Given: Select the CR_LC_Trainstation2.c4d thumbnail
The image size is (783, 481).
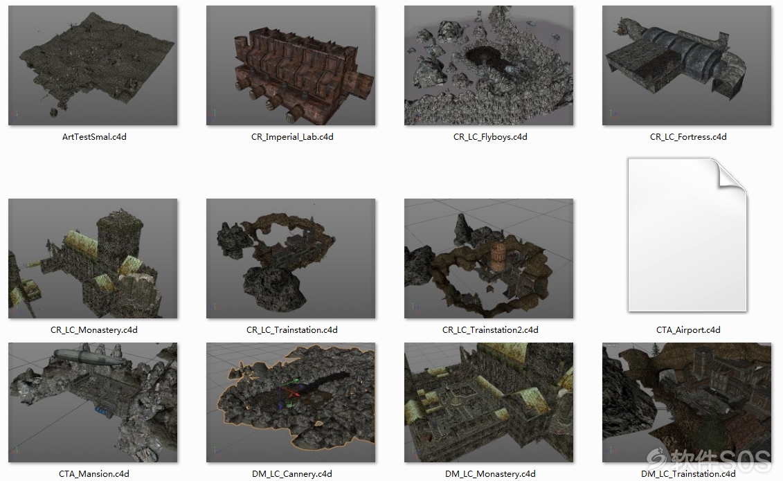Looking at the screenshot, I should pyautogui.click(x=489, y=258).
